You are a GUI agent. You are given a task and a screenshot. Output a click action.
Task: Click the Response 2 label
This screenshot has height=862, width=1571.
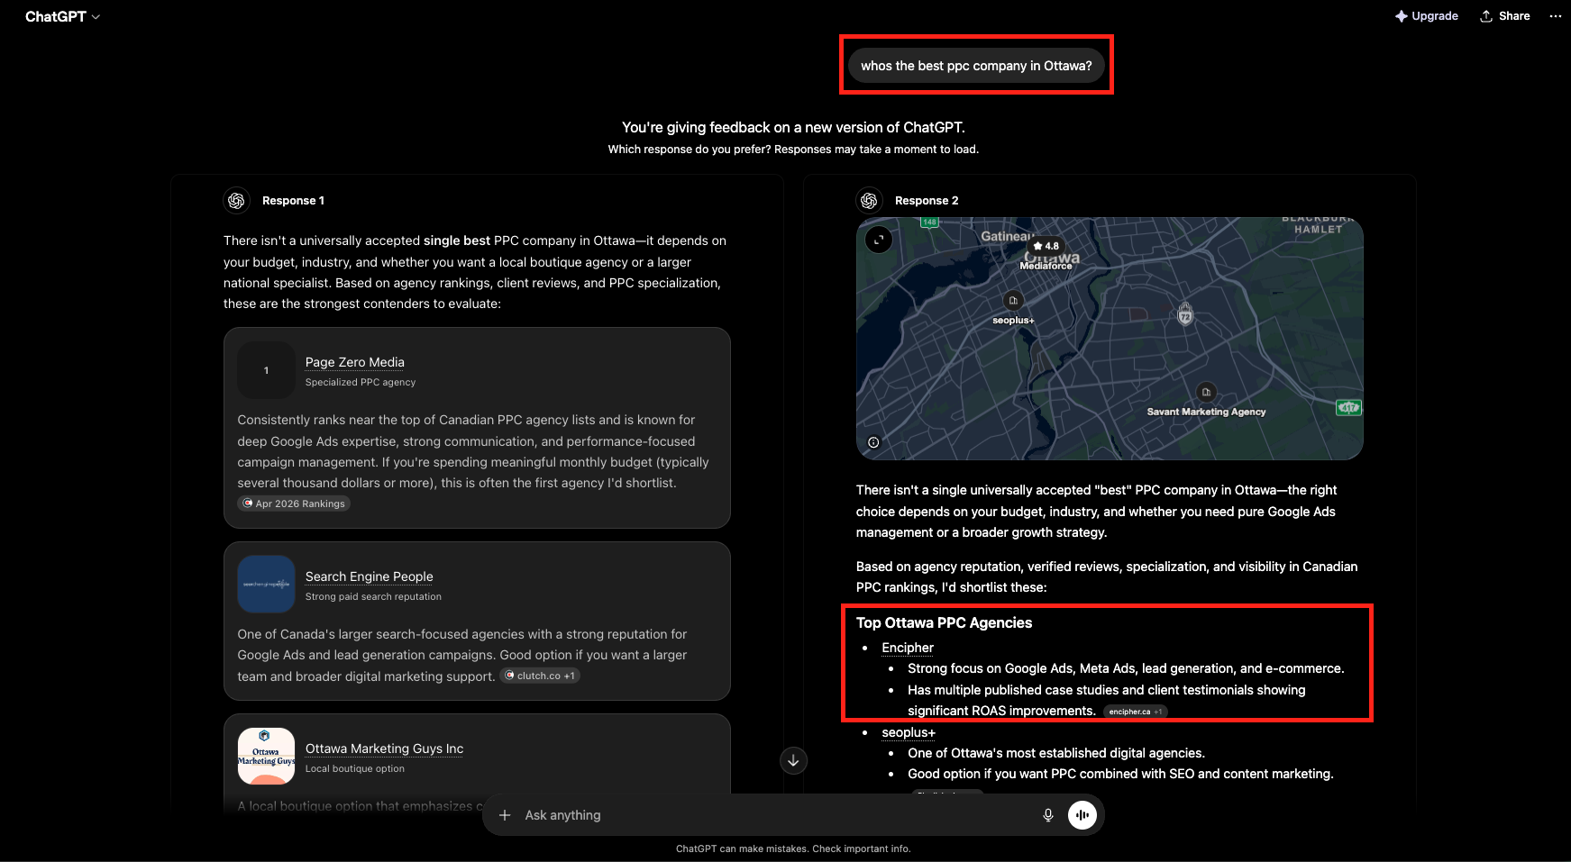927,201
